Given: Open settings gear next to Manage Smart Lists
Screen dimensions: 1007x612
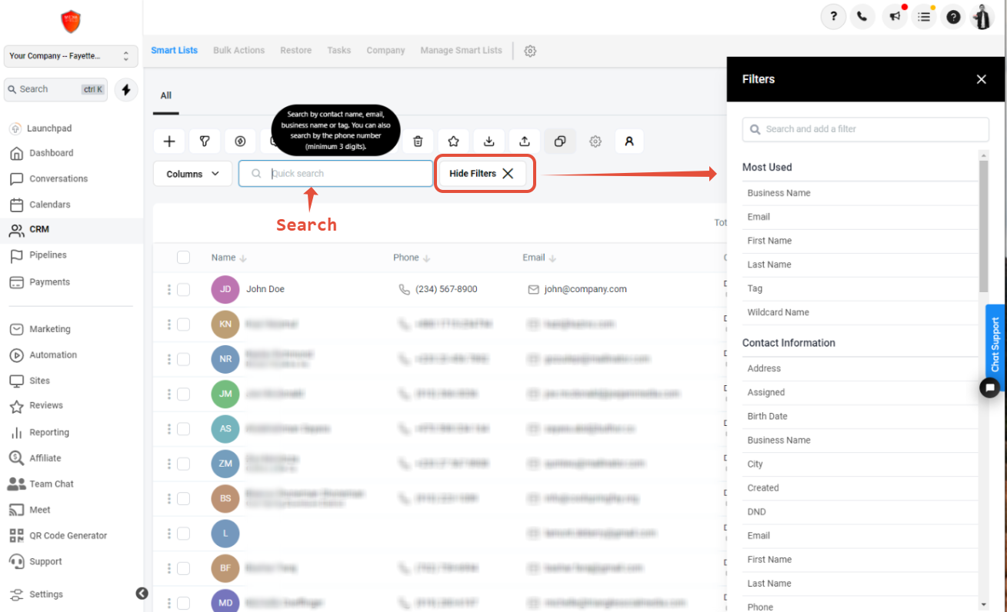Looking at the screenshot, I should pos(530,51).
